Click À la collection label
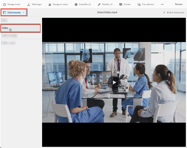Image resolution: width=187 pixels, height=148 pixels. (148, 4)
